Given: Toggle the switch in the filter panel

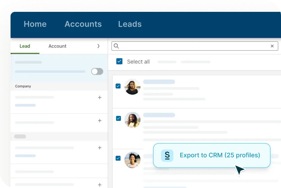Looking at the screenshot, I should 97,71.
